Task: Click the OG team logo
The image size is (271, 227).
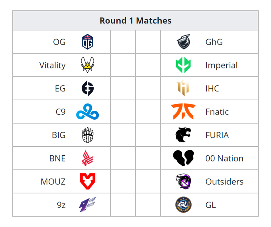Action: [x=87, y=42]
